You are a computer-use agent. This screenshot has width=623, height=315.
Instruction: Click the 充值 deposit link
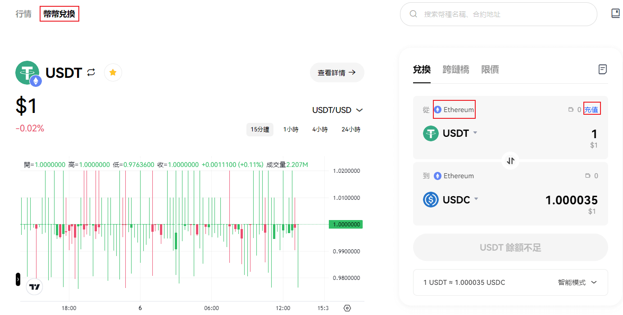(591, 110)
